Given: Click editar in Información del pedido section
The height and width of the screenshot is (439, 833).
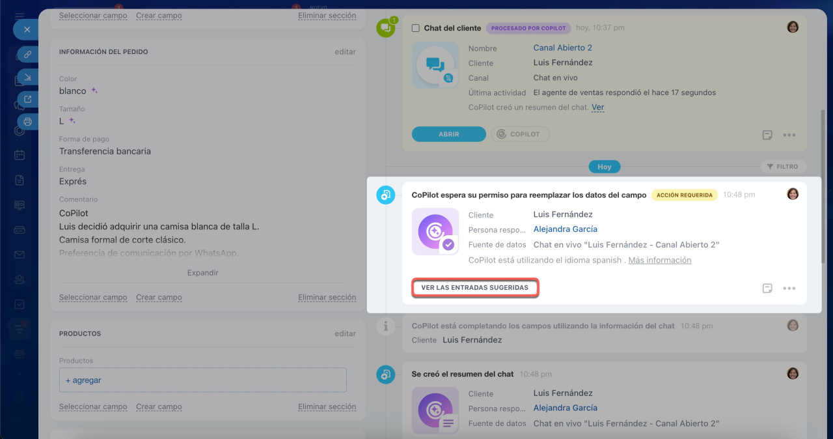Looking at the screenshot, I should coord(345,52).
